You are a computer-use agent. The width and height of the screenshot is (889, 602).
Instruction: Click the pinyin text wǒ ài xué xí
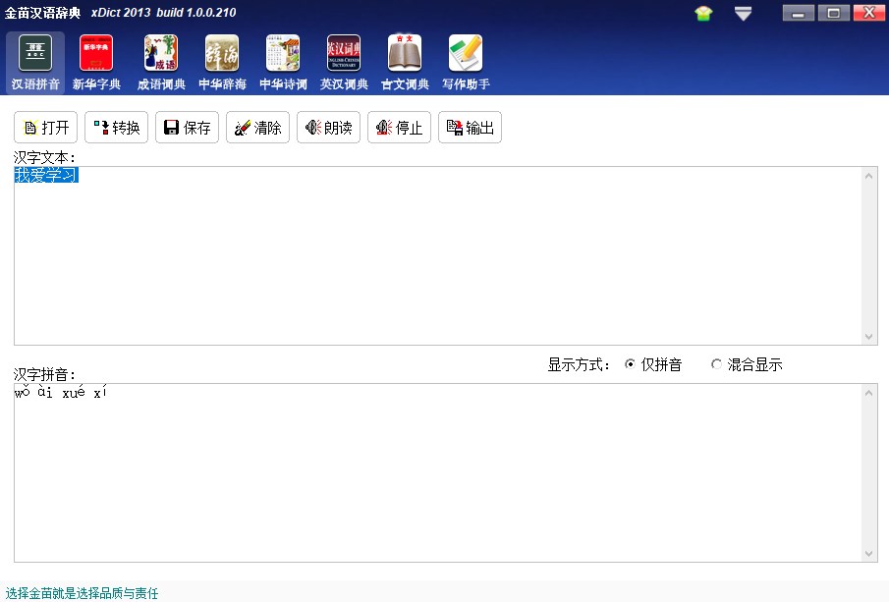[61, 392]
